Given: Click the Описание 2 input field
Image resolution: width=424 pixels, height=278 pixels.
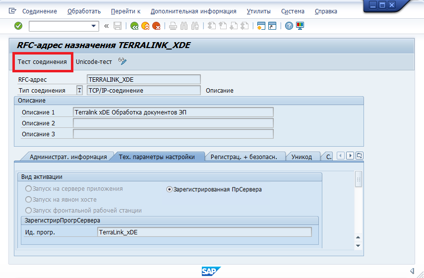Looking at the screenshot, I should click(173, 123).
